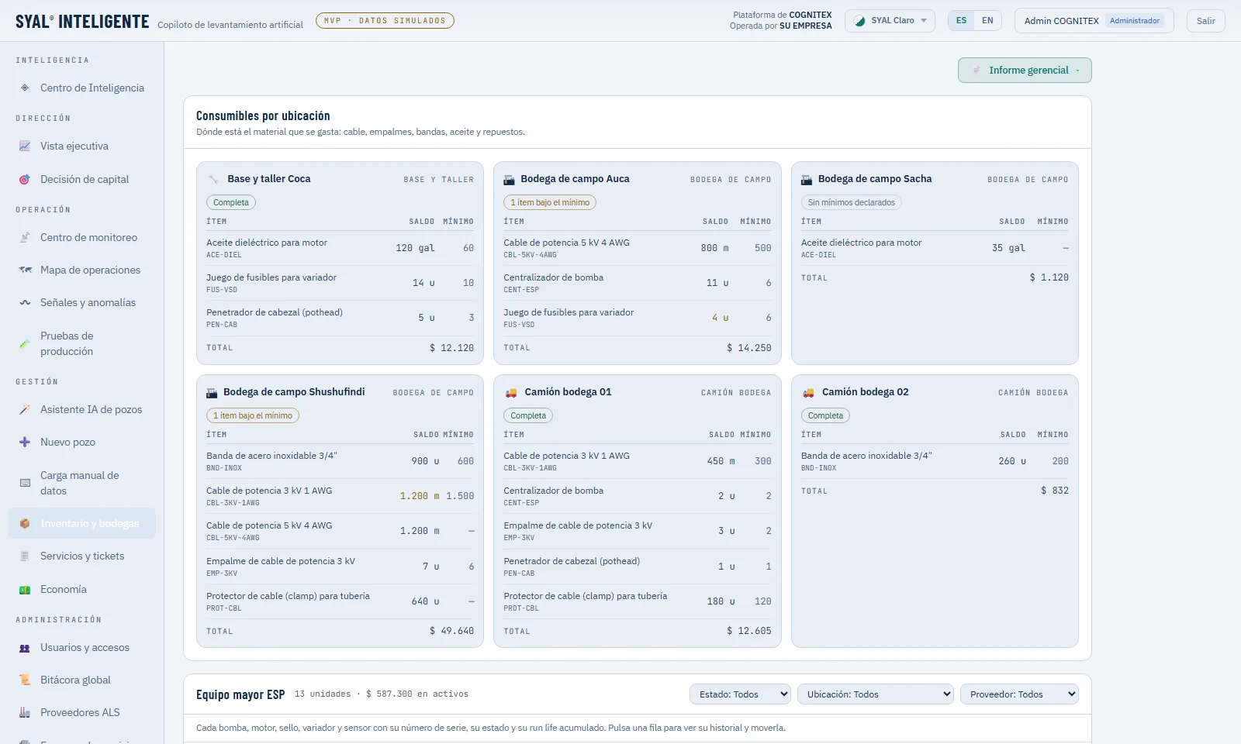Click the Sin mínimos declarados badge

click(x=852, y=202)
